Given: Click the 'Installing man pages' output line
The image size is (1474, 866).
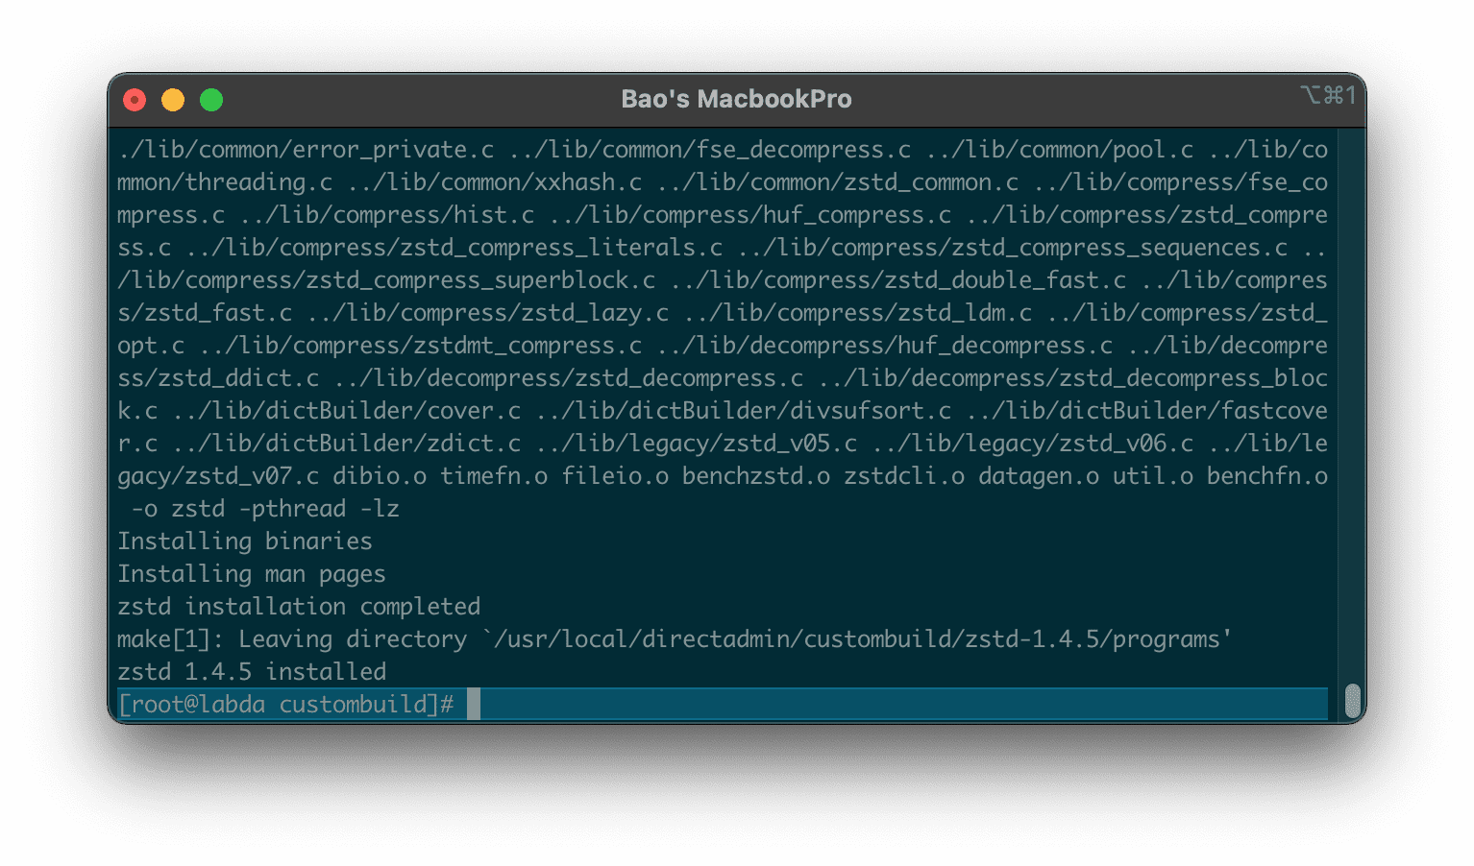Looking at the screenshot, I should (x=251, y=573).
